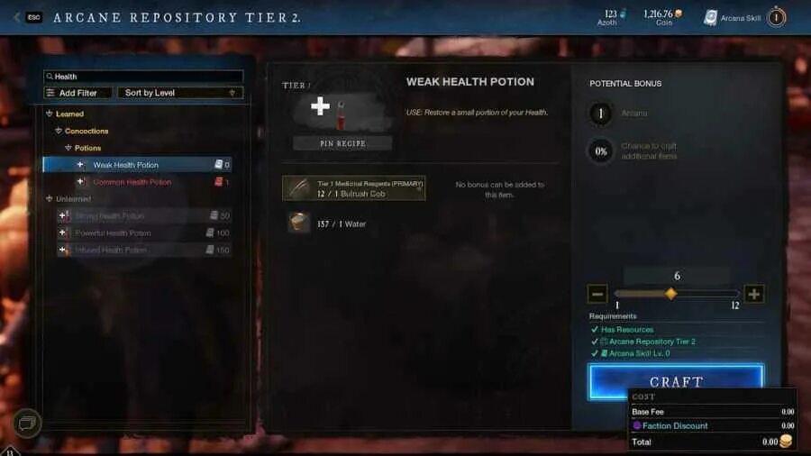Select the Strong Health Potion recipe

(x=144, y=215)
